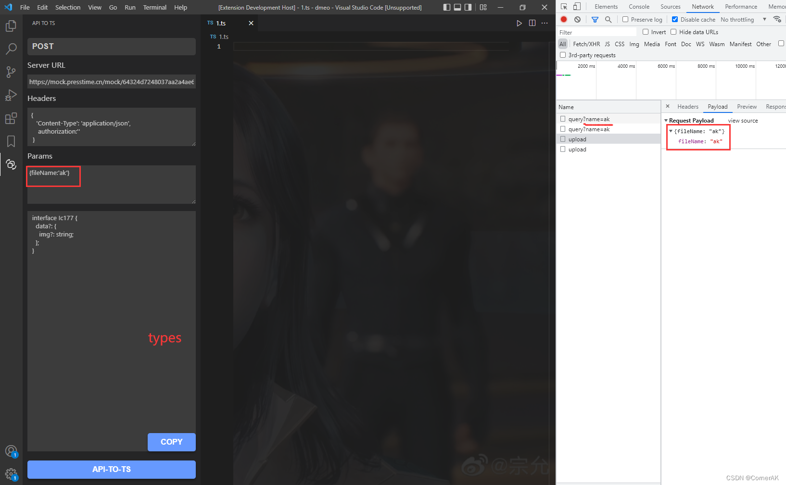
Task: Open the Extensions panel
Action: (11, 118)
